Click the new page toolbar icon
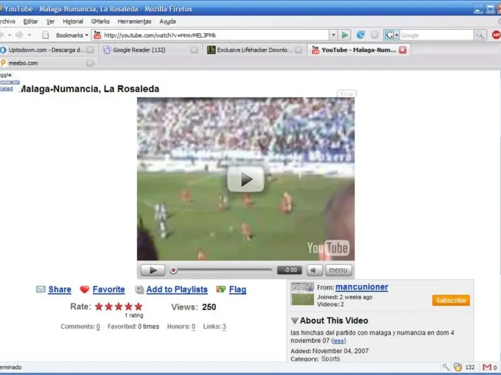501x375 pixels. click(x=46, y=35)
